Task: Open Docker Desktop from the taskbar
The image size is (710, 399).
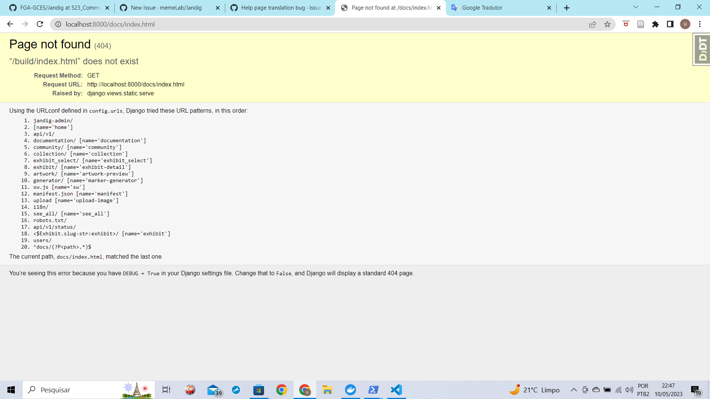Action: click(x=350, y=390)
